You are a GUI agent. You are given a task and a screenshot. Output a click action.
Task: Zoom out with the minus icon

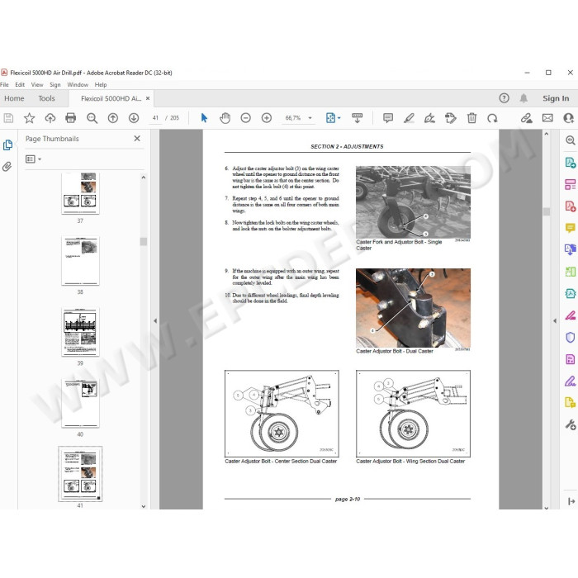pos(245,118)
